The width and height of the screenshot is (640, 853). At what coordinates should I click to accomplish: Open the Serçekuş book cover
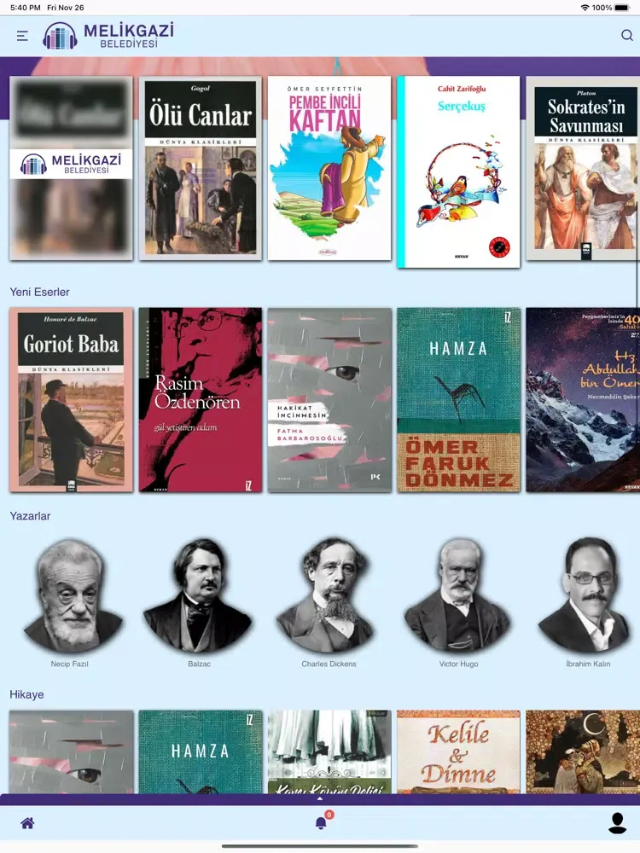(458, 172)
